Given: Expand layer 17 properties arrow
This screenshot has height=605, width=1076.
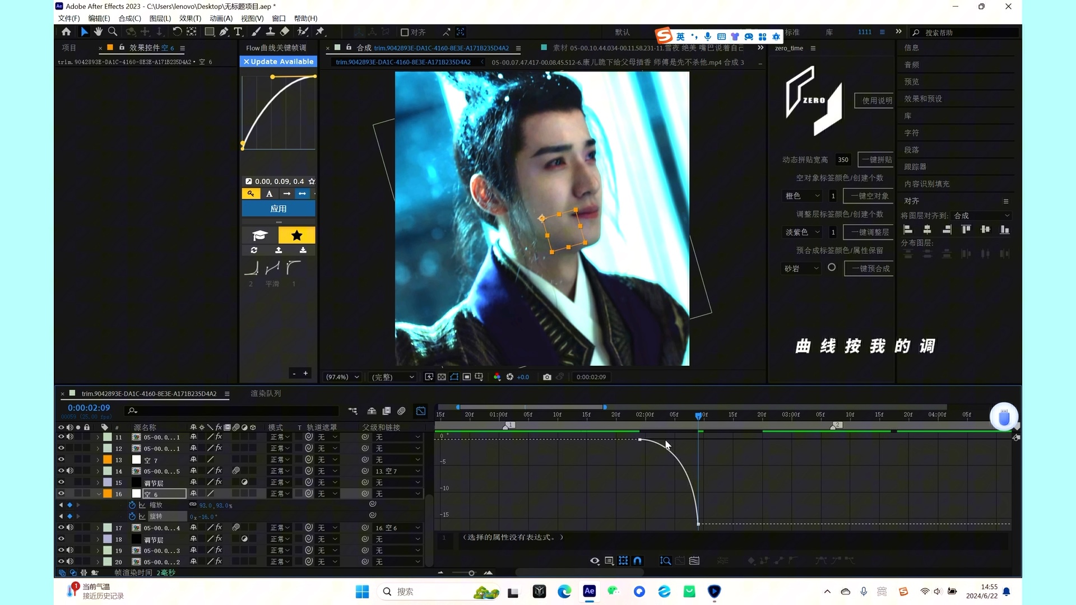Looking at the screenshot, I should (98, 528).
